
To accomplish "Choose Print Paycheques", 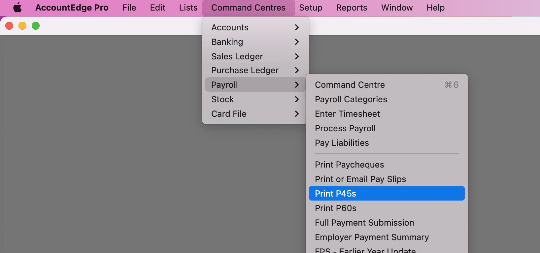I will tap(387, 165).
